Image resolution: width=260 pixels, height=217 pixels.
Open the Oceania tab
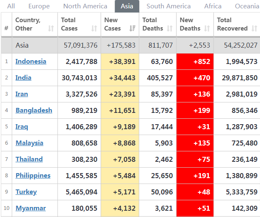(247, 6)
